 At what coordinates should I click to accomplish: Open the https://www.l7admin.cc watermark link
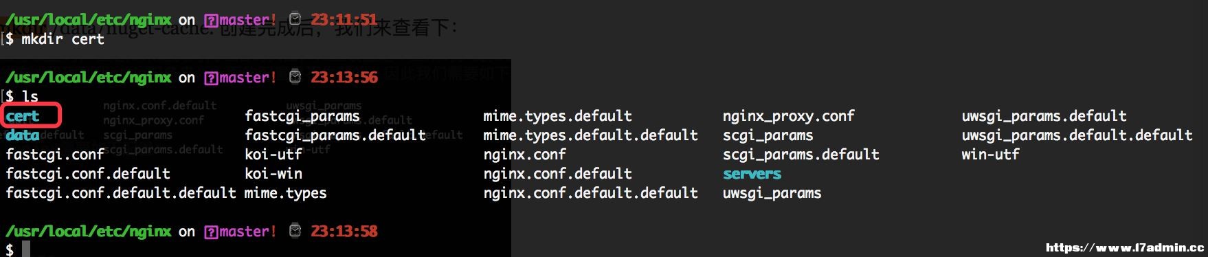1126,247
